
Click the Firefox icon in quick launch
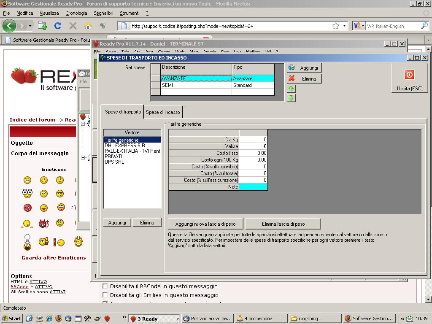[59, 319]
